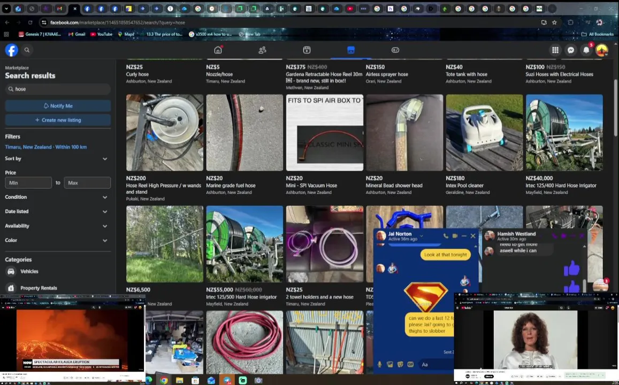Open Mineral Bead shower head listing photo
The image size is (619, 385).
coord(404,133)
